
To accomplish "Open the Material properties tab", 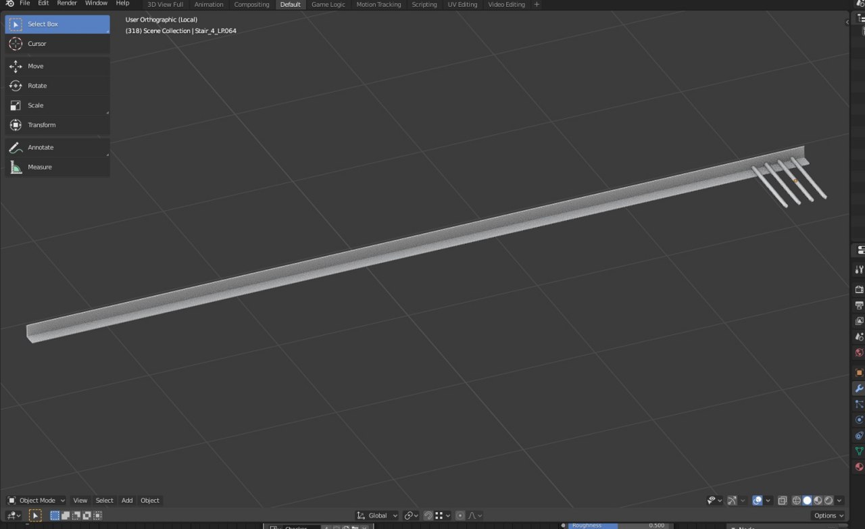I will 859,467.
